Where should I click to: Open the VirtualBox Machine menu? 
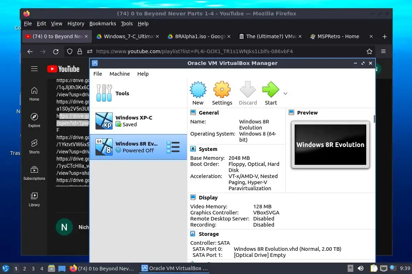click(x=119, y=74)
